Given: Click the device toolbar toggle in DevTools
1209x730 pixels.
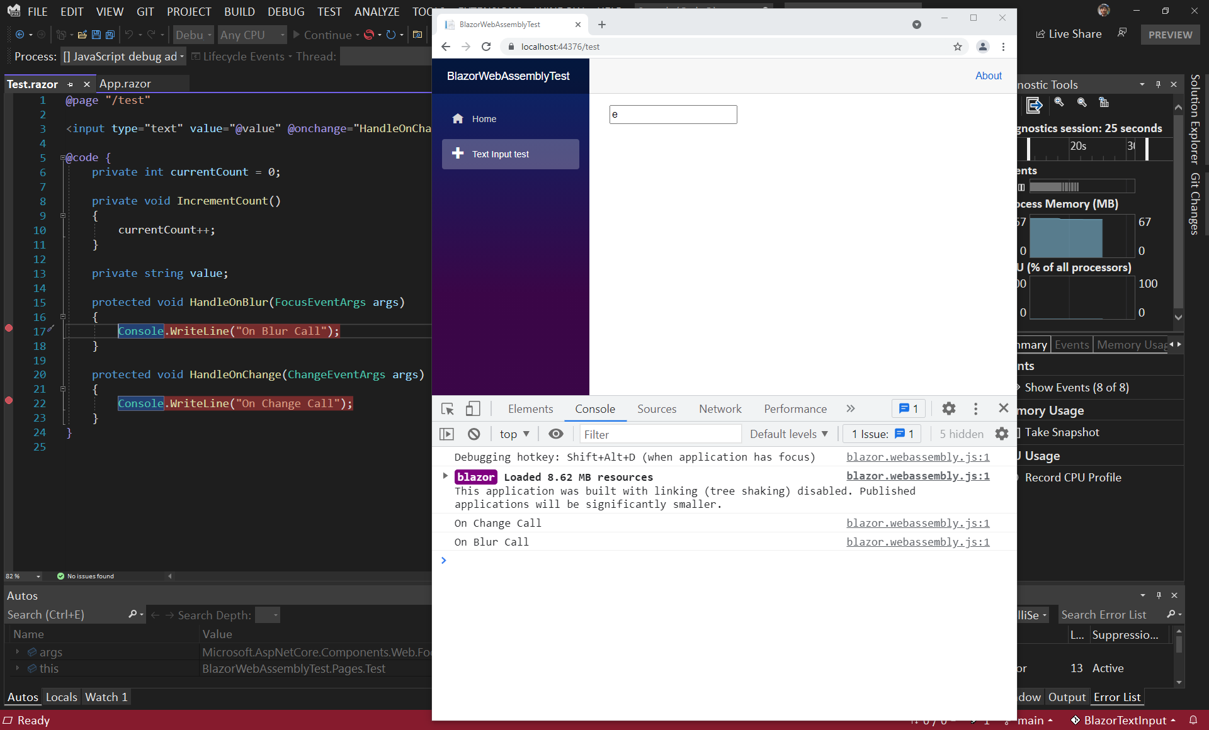Looking at the screenshot, I should point(473,408).
